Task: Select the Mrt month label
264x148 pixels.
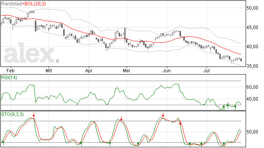Action: click(x=49, y=70)
